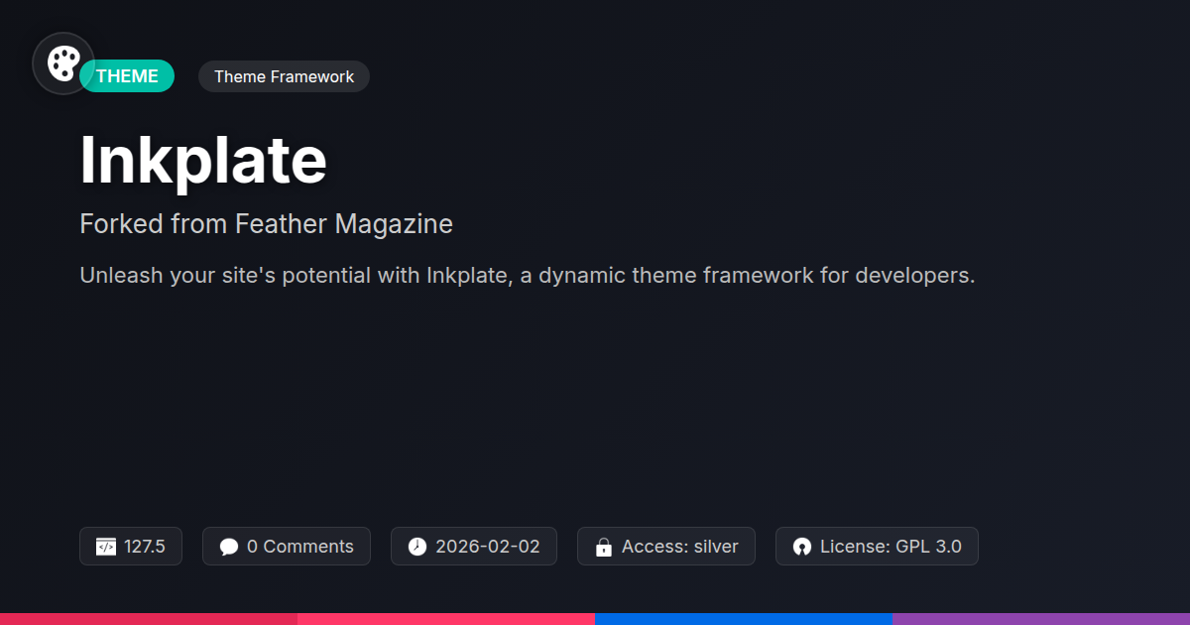Click the padlock access icon

click(604, 547)
